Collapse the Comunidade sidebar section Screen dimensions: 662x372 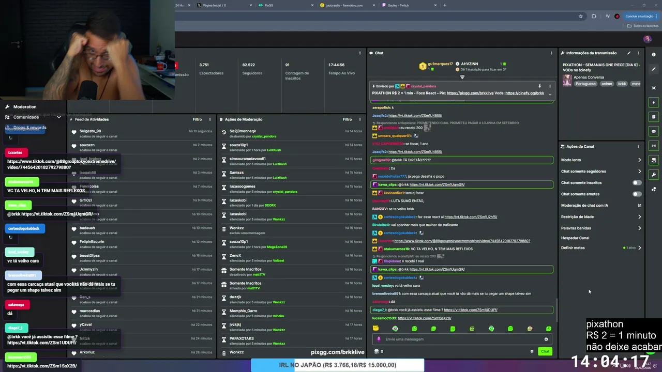[58, 117]
